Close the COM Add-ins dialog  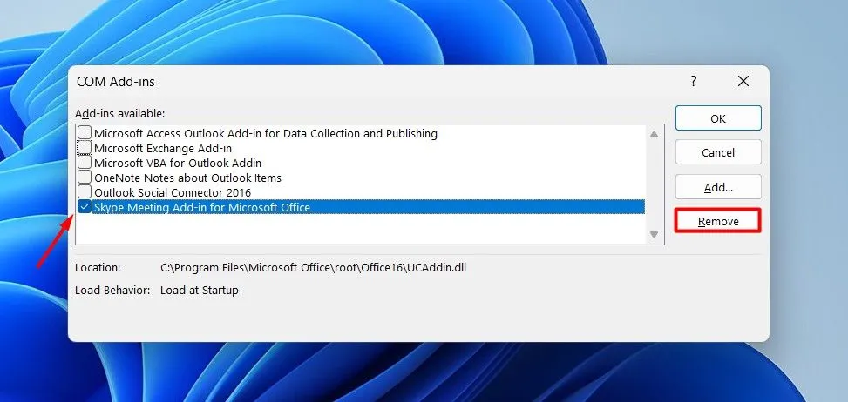[x=743, y=81]
